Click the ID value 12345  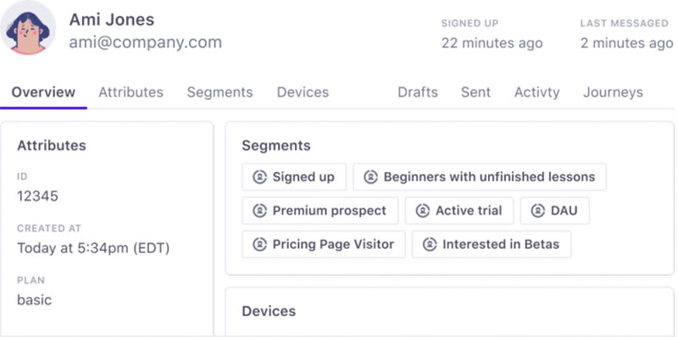pyautogui.click(x=37, y=196)
